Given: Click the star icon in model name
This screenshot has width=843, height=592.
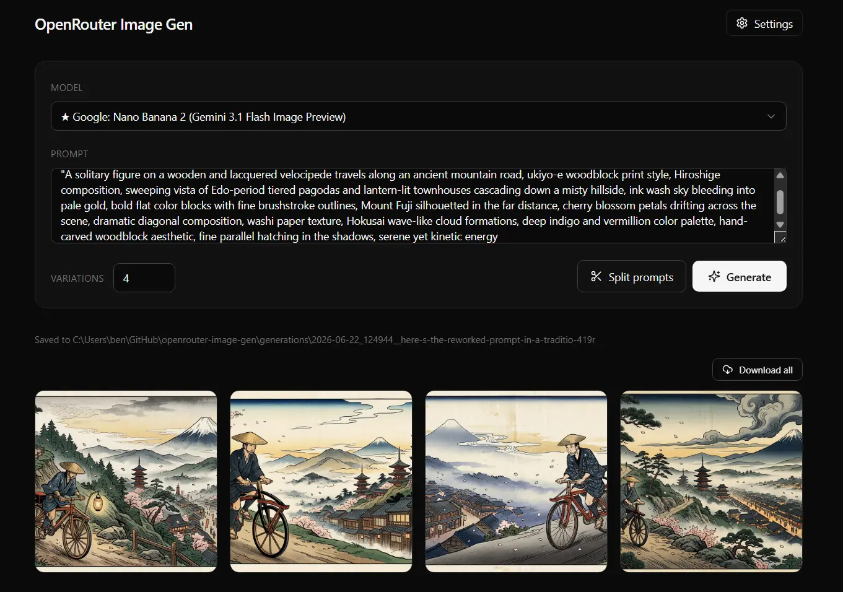Looking at the screenshot, I should coord(65,117).
